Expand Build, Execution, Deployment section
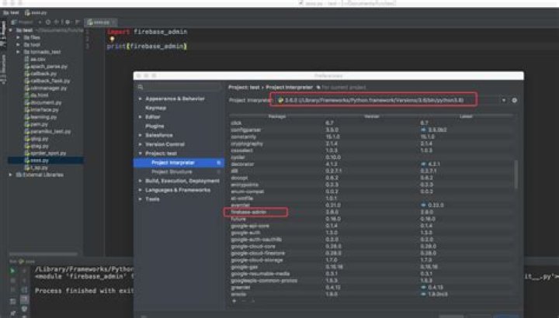 (140, 181)
